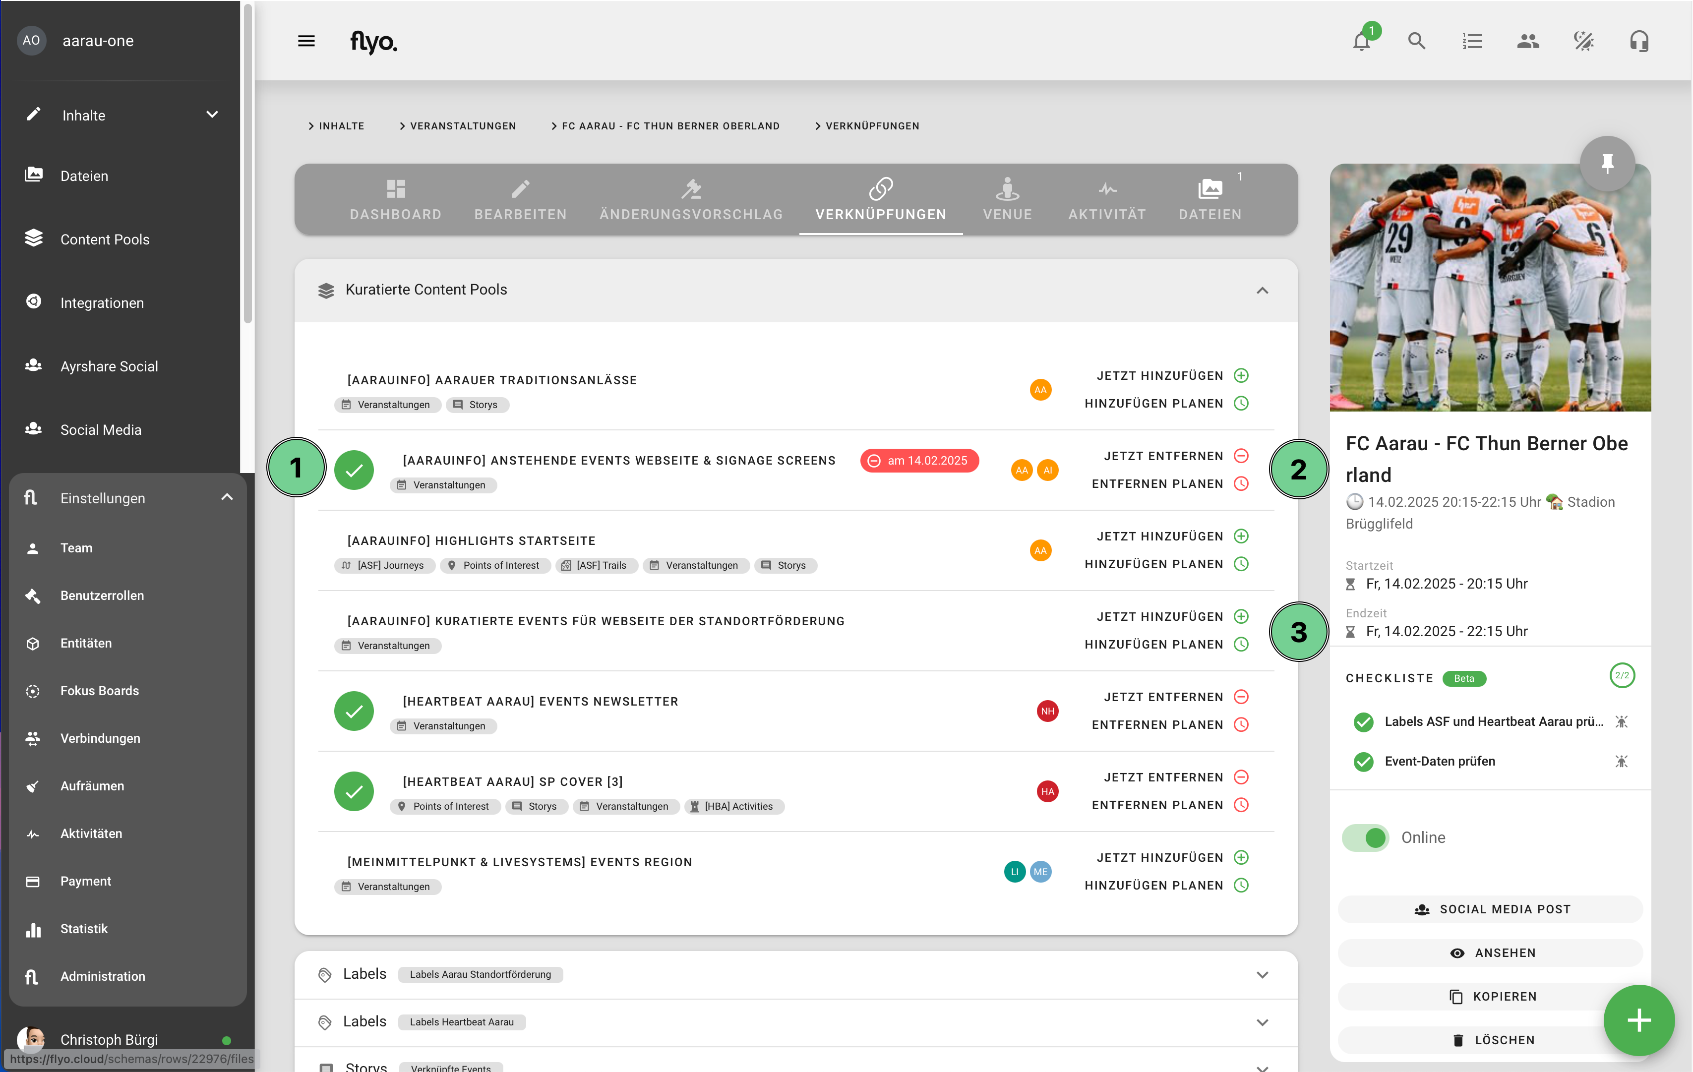Switch to the Dashboard tab
Viewport: 1693px width, 1072px height.
pyautogui.click(x=395, y=200)
